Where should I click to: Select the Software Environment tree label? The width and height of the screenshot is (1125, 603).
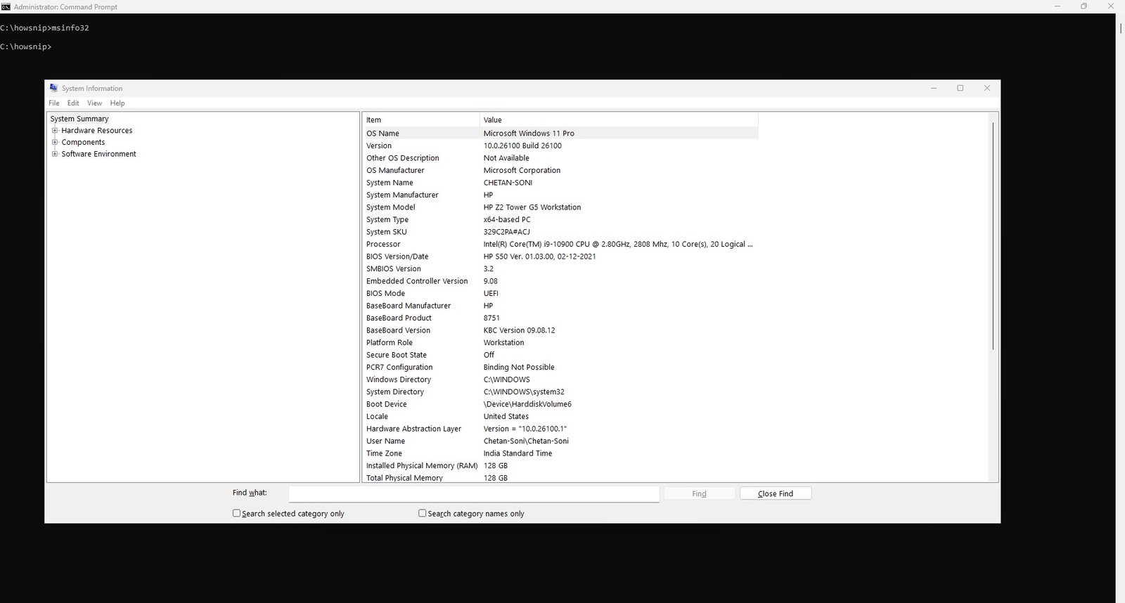pyautogui.click(x=99, y=154)
